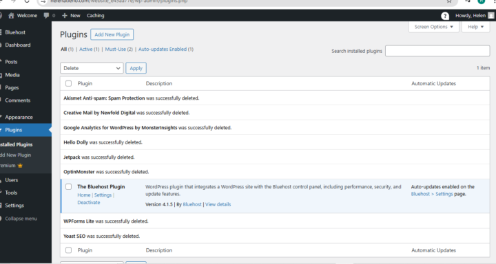Click the Apply bulk action button
Screen dimensions: 496x264
pyautogui.click(x=136, y=68)
